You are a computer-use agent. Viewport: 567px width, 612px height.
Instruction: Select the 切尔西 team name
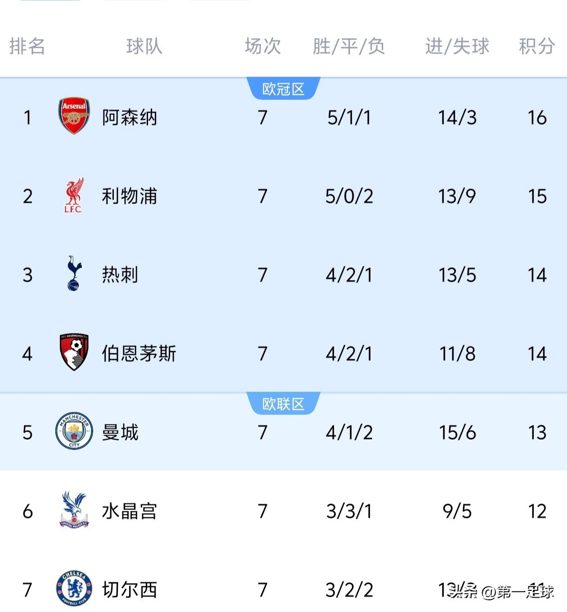(130, 590)
